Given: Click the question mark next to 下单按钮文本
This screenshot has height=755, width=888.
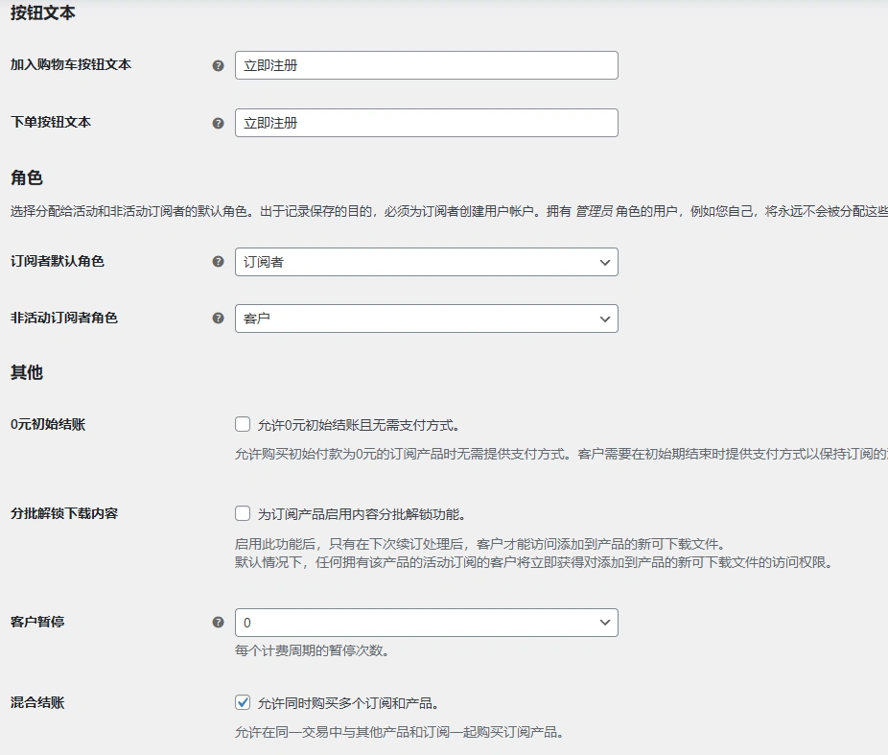Looking at the screenshot, I should click(216, 122).
